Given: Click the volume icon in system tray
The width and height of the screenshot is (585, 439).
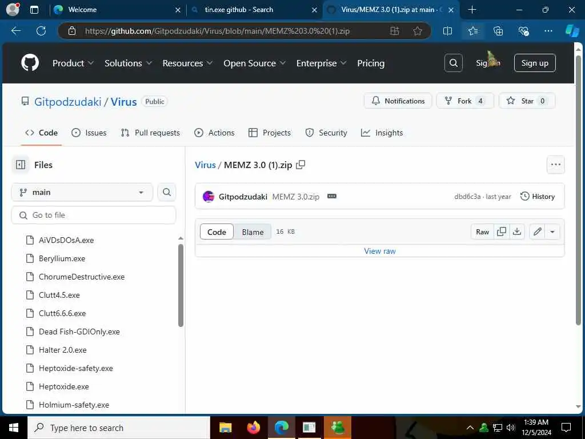Looking at the screenshot, I should (510, 428).
